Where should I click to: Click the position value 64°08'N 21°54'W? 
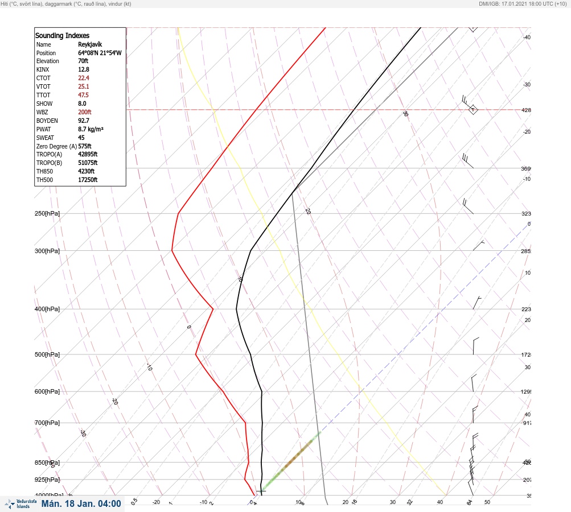100,53
